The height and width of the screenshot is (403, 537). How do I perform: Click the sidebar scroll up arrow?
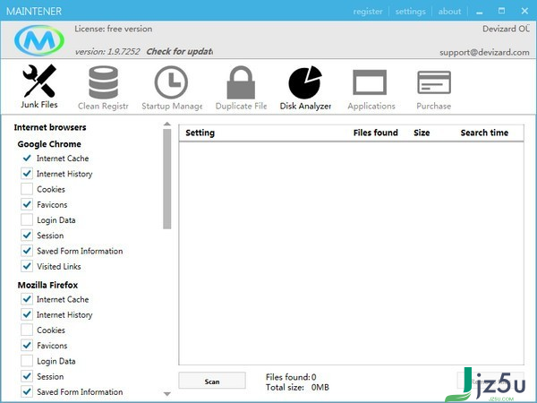point(167,124)
